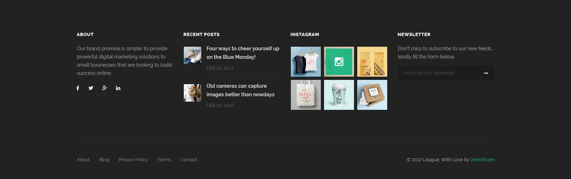
Task: Open the Terms footer link
Action: tap(164, 160)
